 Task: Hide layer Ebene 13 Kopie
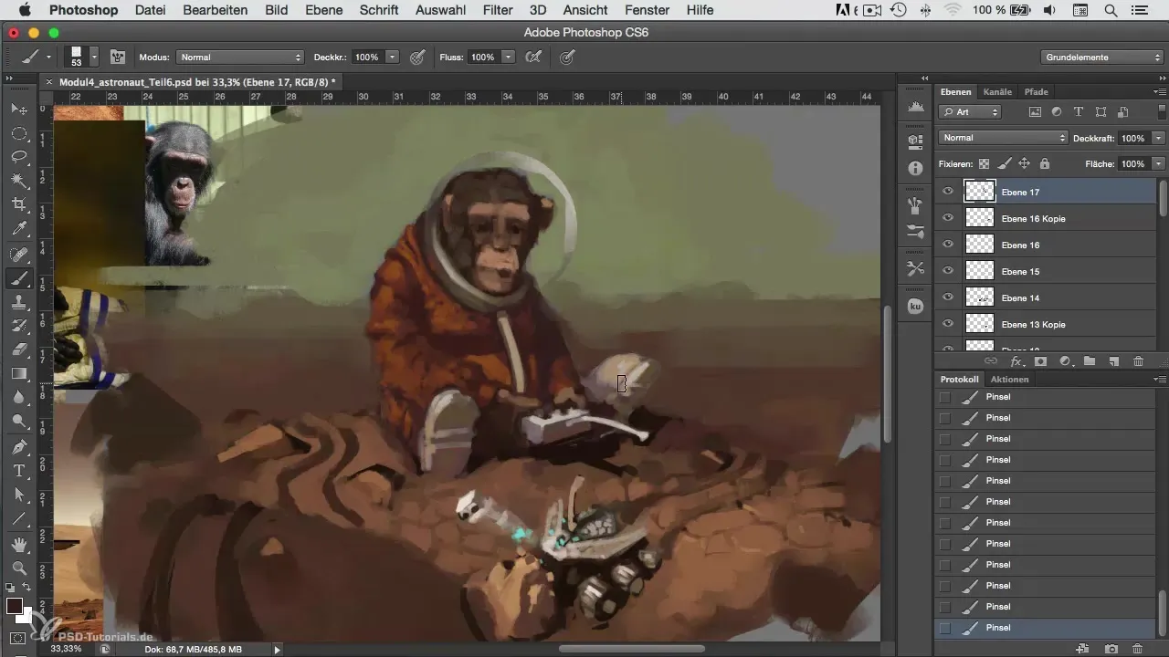click(948, 324)
